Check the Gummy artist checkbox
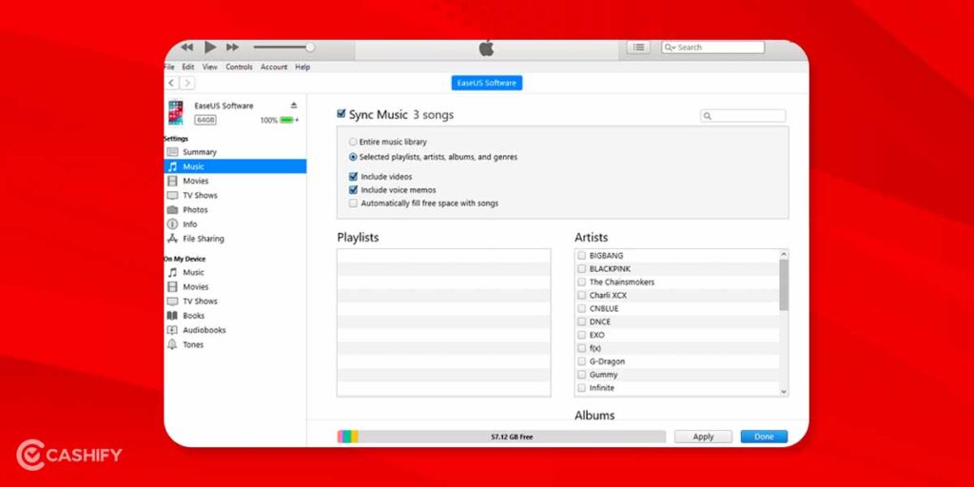The image size is (974, 487). 581,375
